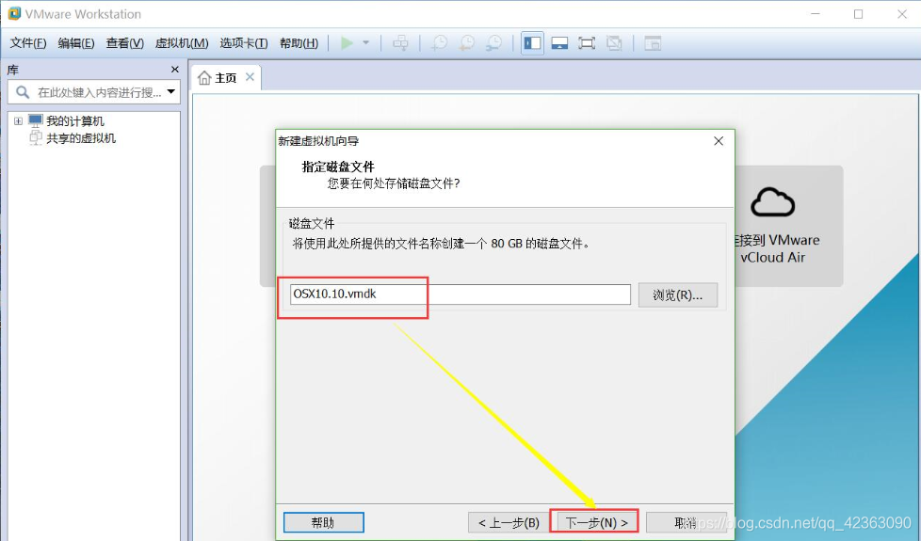The height and width of the screenshot is (541, 921).
Task: Close the 新建虚拟机向导 dialog
Action: 719,141
